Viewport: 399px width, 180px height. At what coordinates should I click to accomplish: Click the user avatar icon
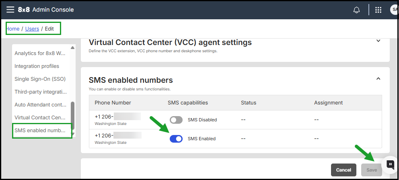pos(394,10)
